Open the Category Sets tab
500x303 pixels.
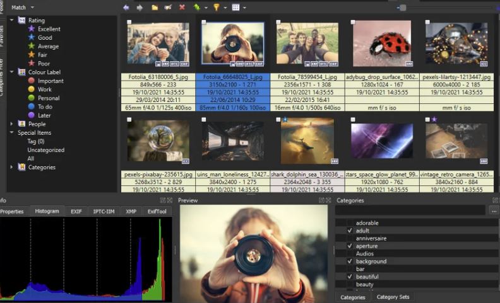click(393, 297)
